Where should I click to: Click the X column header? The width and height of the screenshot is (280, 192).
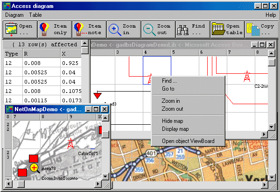71,54
